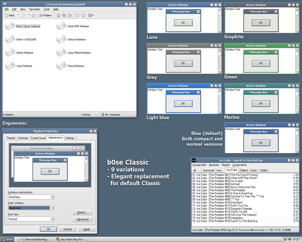Open the Puma Release folder

coord(70,66)
